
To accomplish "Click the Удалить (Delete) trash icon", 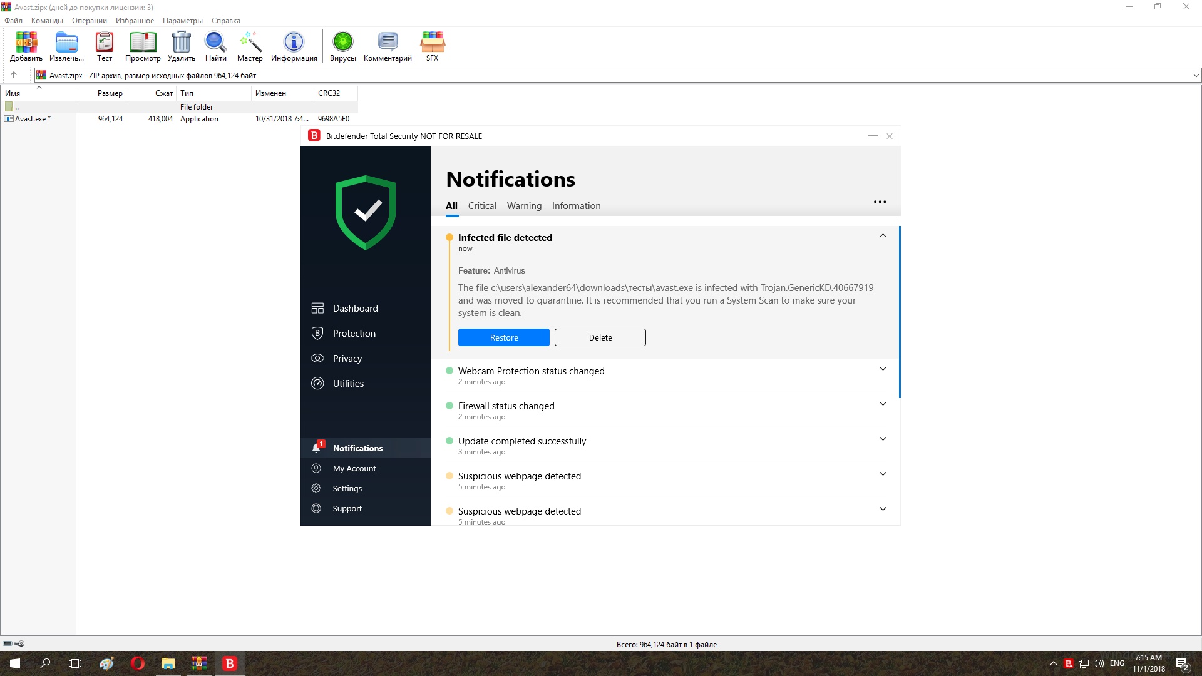I will [x=181, y=46].
